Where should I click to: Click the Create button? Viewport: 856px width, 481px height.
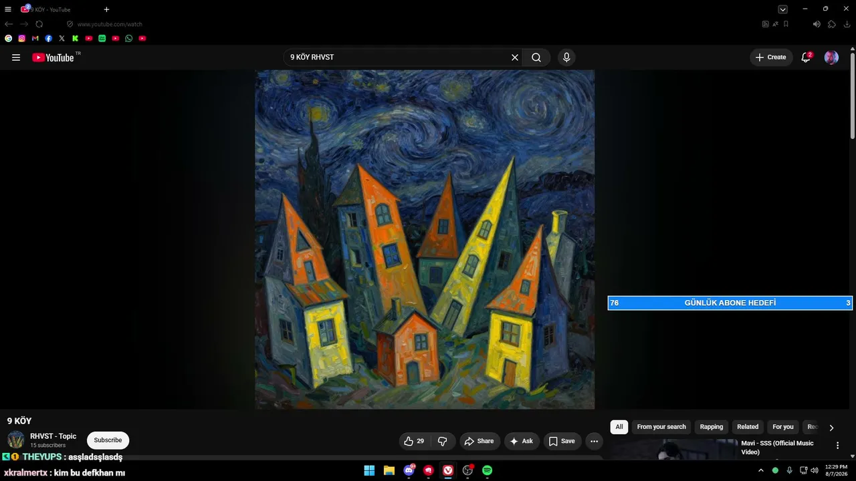[771, 57]
